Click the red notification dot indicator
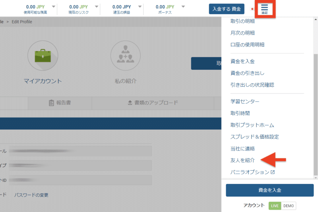Screen dimensions: 318x212 tap(252, 9)
